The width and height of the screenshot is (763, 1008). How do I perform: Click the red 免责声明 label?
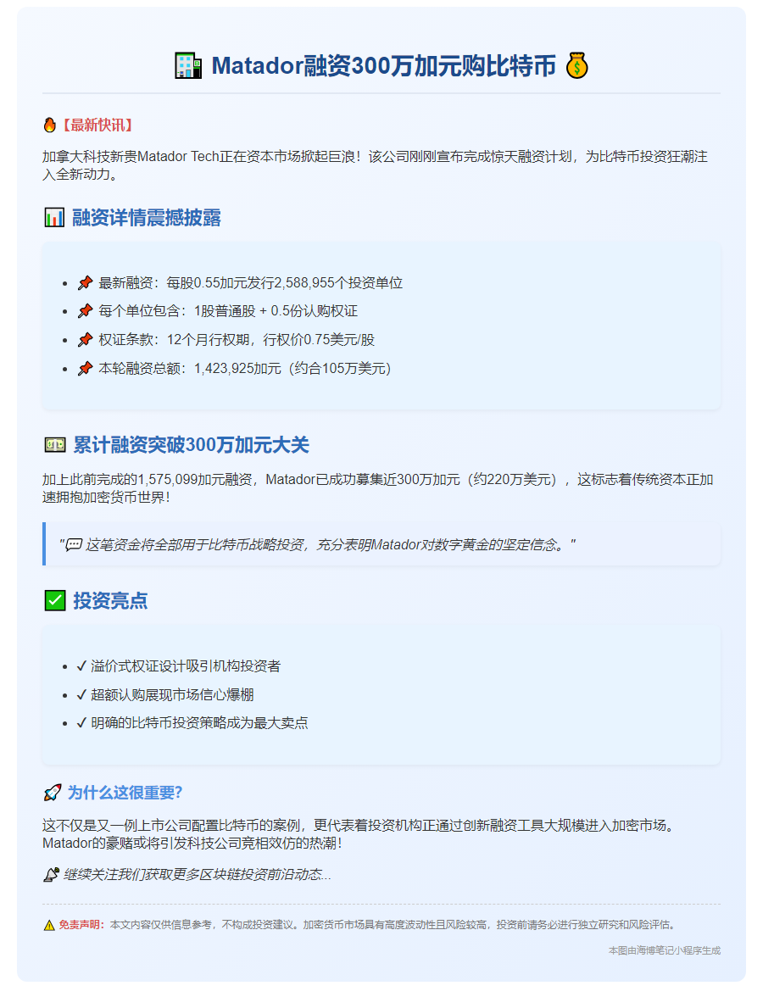coord(81,925)
